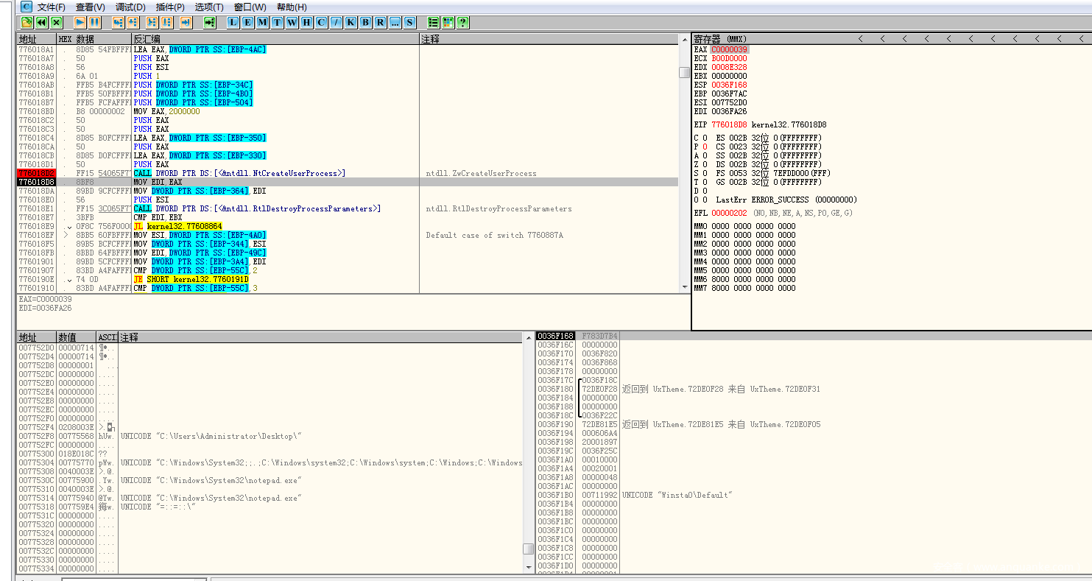This screenshot has width=1092, height=581.
Task: Open Handles window with H button
Action: [x=306, y=22]
